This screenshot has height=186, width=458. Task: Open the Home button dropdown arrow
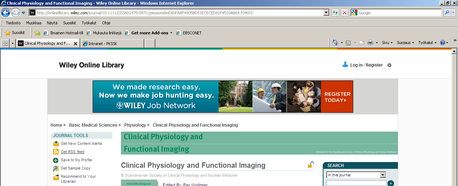(341, 43)
